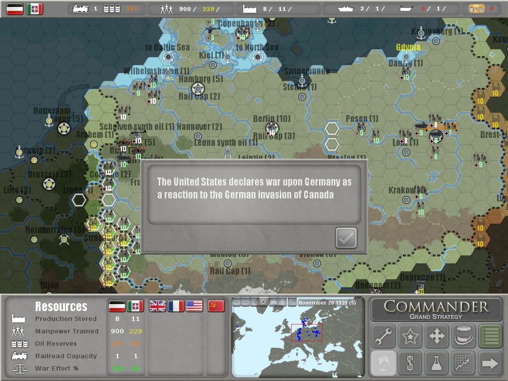Click the United States flag in Resources panel
The width and height of the screenshot is (508, 381).
[194, 306]
